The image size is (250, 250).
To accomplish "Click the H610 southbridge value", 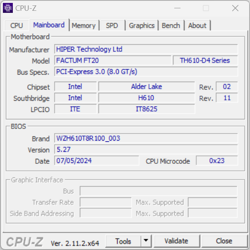I will [147, 98].
